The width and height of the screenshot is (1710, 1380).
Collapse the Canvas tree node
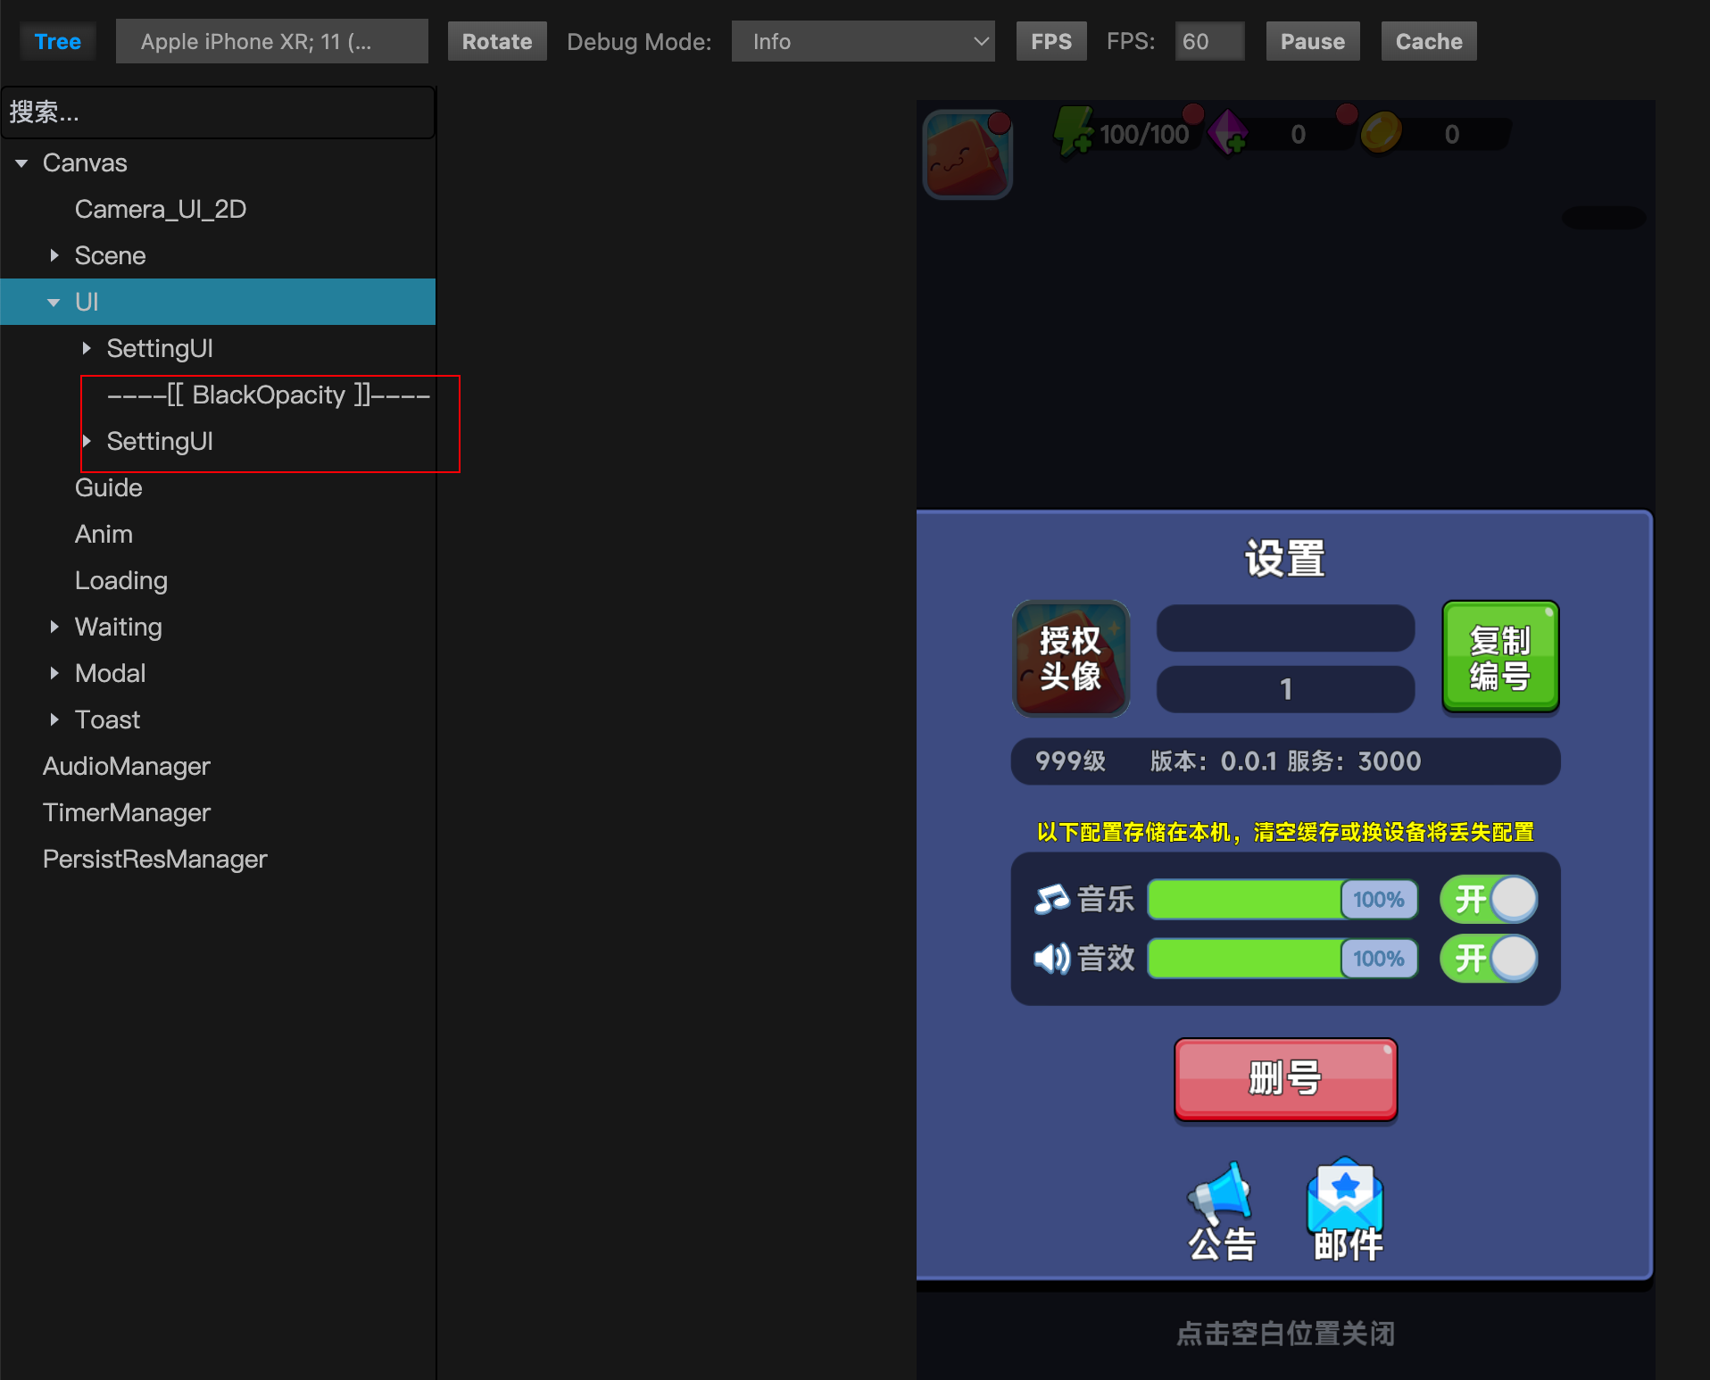click(x=21, y=163)
